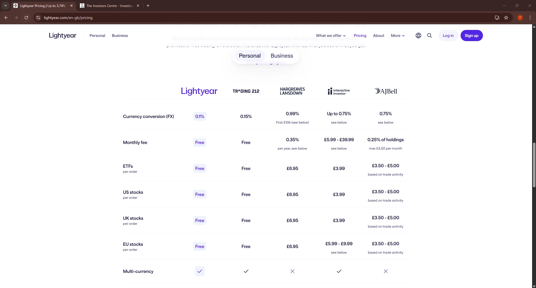Click AJ Bell's '0.25% of holdings' fee
536x288 pixels.
[385, 140]
